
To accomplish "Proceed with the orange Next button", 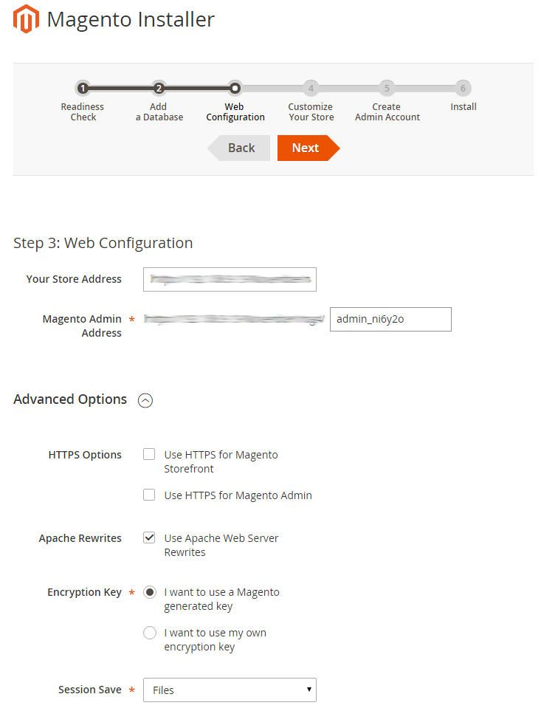I will [309, 148].
